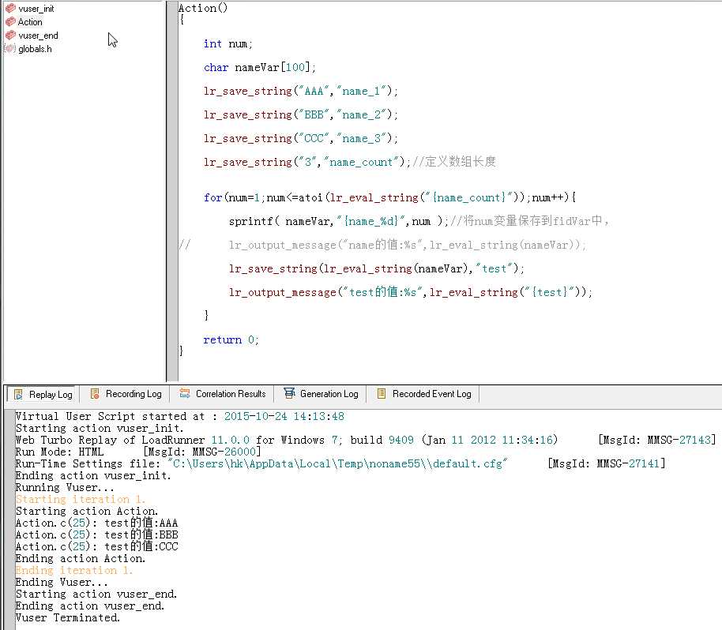
Task: Click the vuser_init script icon
Action: pos(10,8)
